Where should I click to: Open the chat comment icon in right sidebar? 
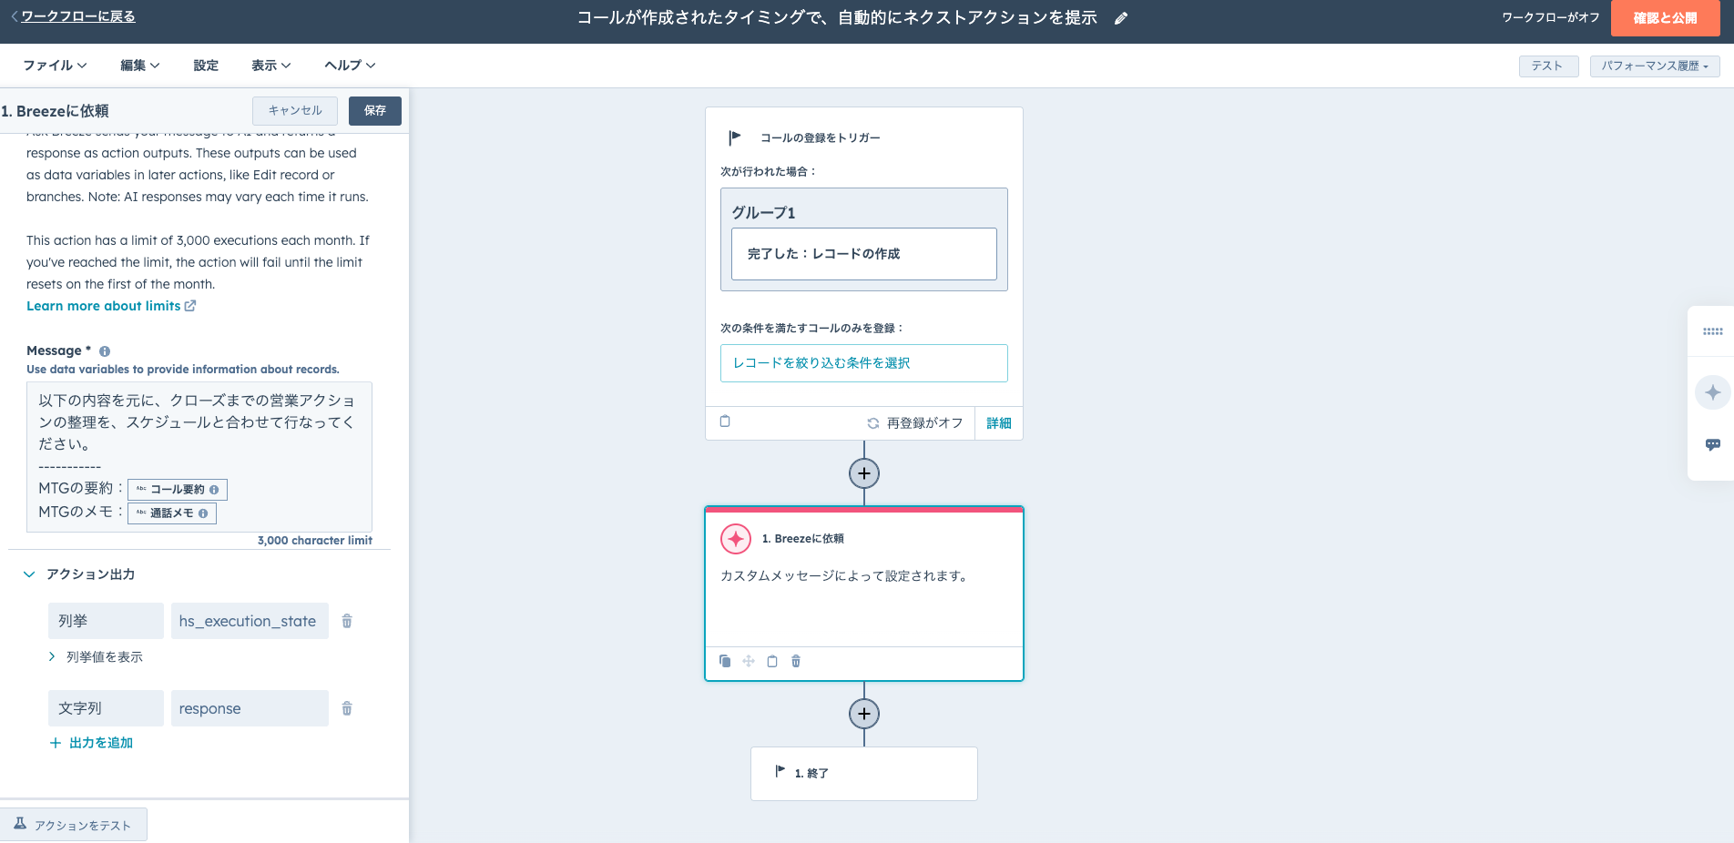click(x=1712, y=444)
